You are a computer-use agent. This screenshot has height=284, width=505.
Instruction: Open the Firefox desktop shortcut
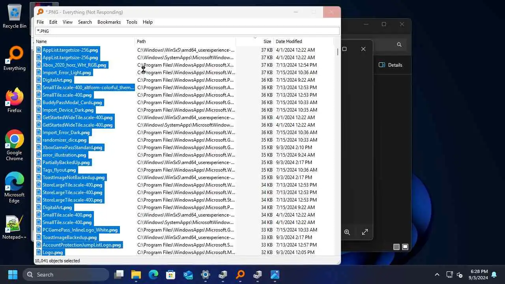[15, 100]
